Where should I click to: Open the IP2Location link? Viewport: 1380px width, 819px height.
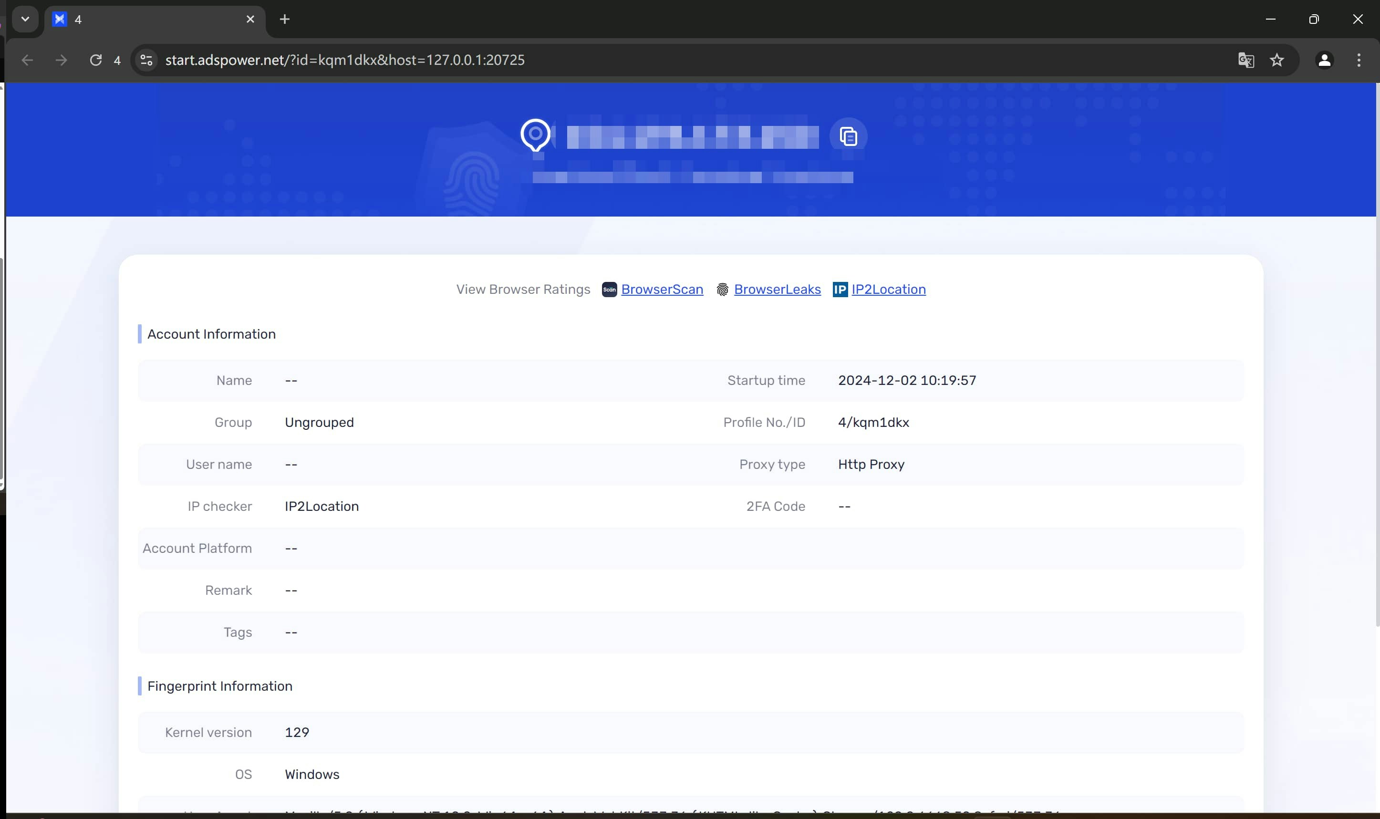pyautogui.click(x=888, y=290)
